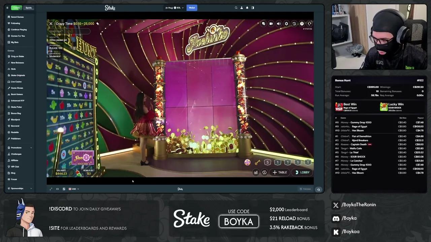Open game settings gear icon
This screenshot has width=431, height=242.
point(287,24)
